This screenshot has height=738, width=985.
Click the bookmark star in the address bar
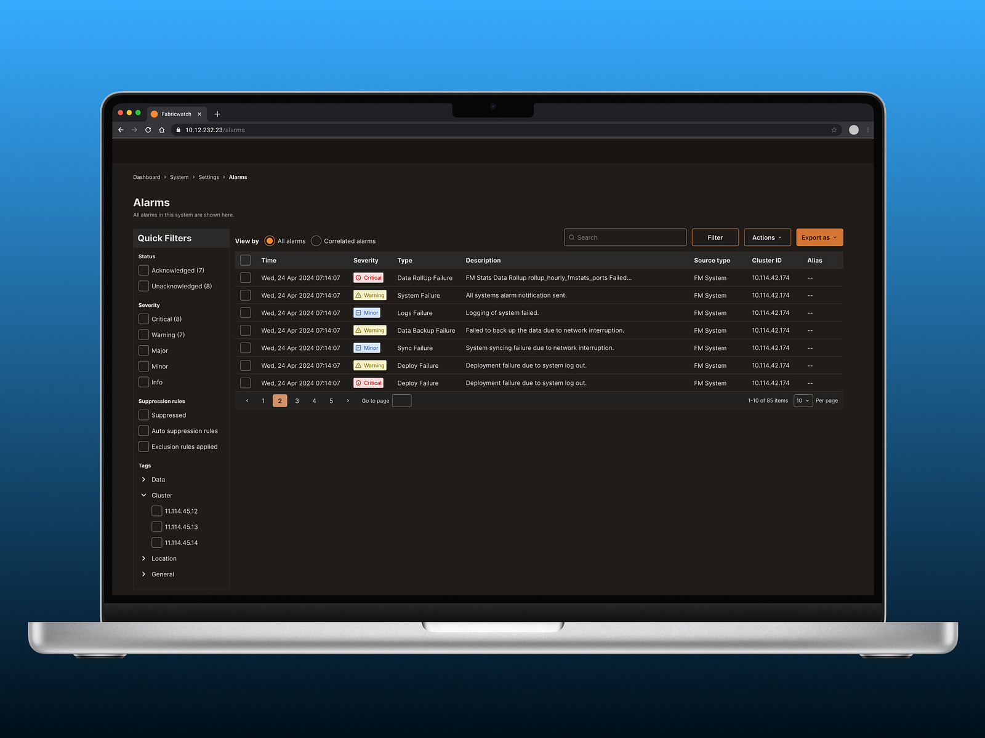click(835, 130)
